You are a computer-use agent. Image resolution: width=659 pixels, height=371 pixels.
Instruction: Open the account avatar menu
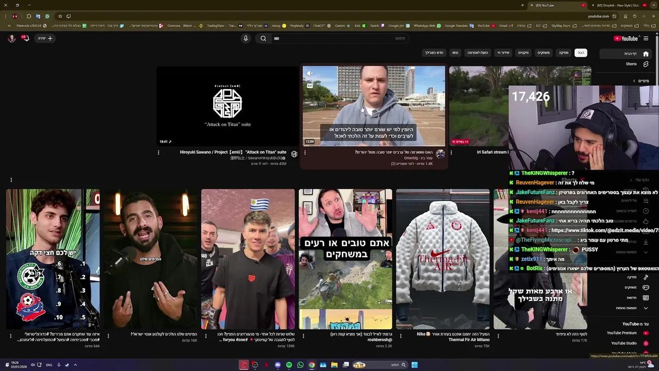(11, 38)
